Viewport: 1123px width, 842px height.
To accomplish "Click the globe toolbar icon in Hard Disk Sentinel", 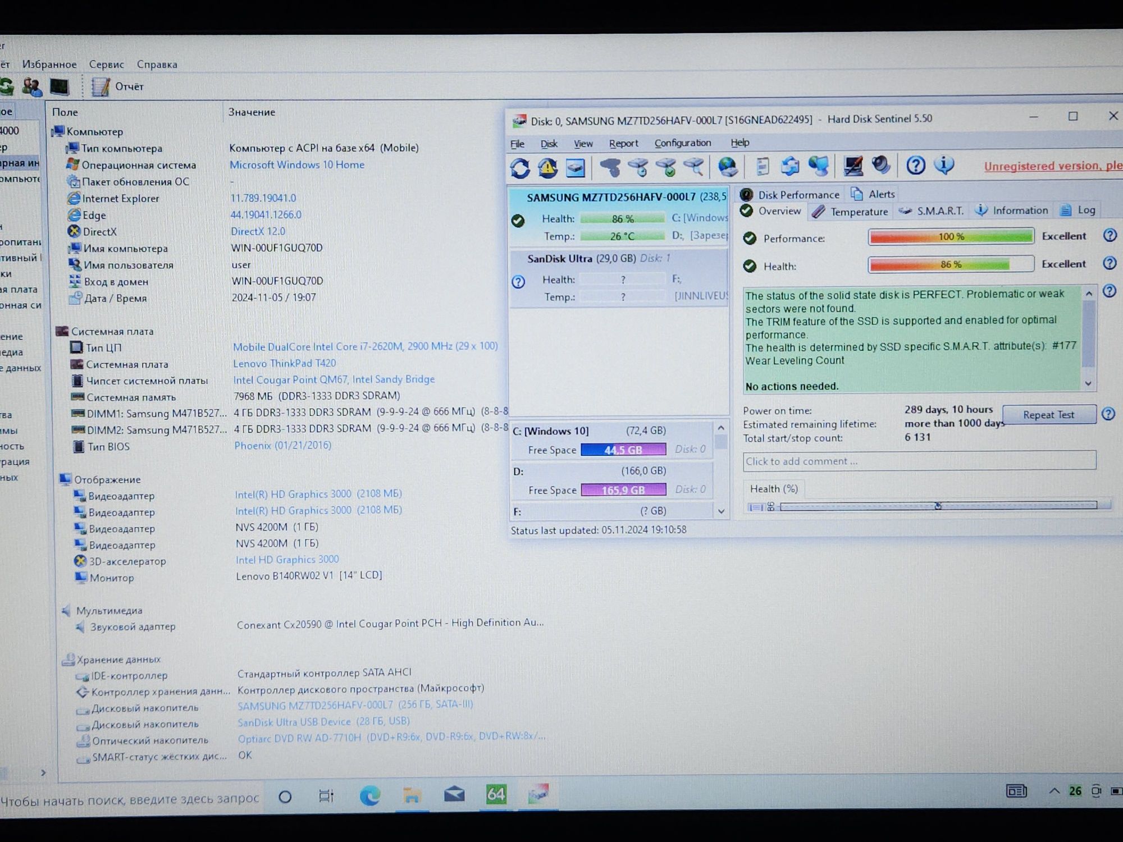I will tap(728, 167).
